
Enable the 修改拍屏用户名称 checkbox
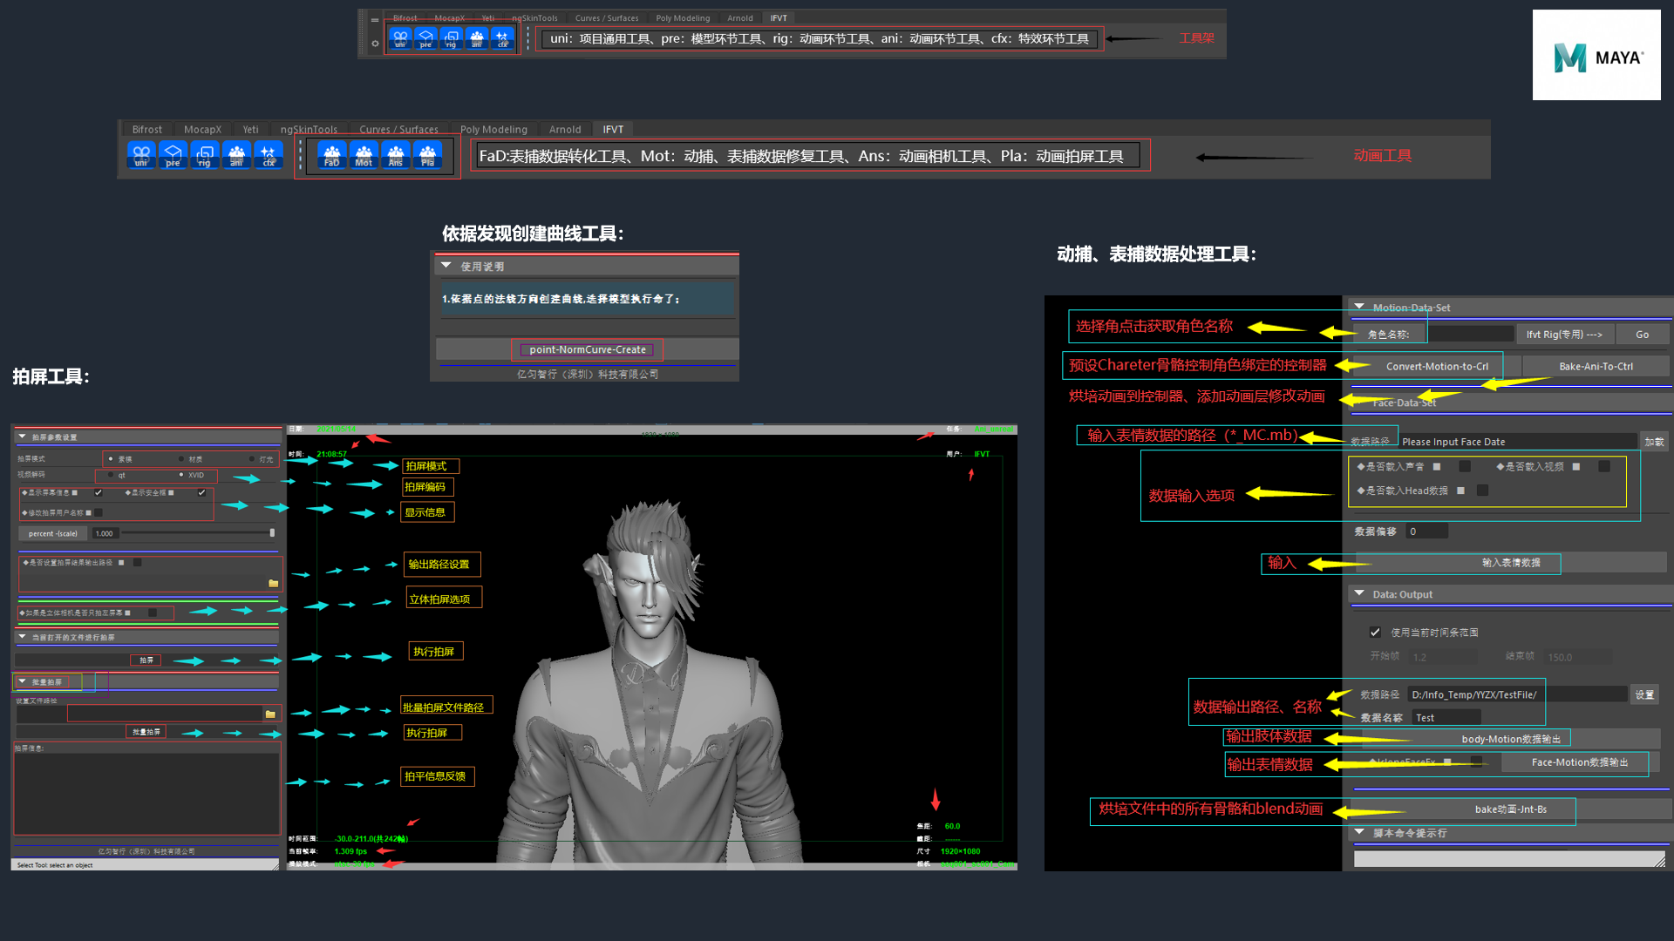click(99, 512)
